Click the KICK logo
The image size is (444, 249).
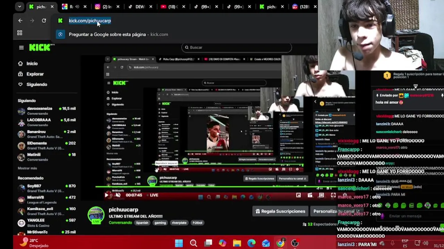point(40,48)
